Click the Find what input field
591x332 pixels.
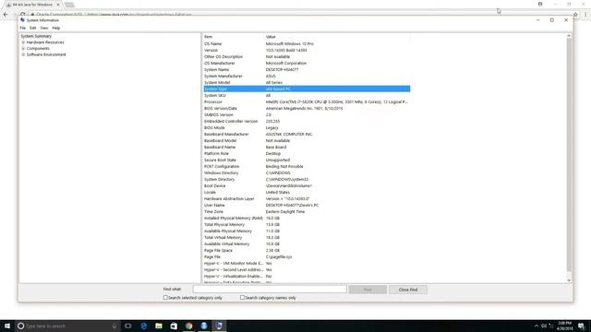270,289
